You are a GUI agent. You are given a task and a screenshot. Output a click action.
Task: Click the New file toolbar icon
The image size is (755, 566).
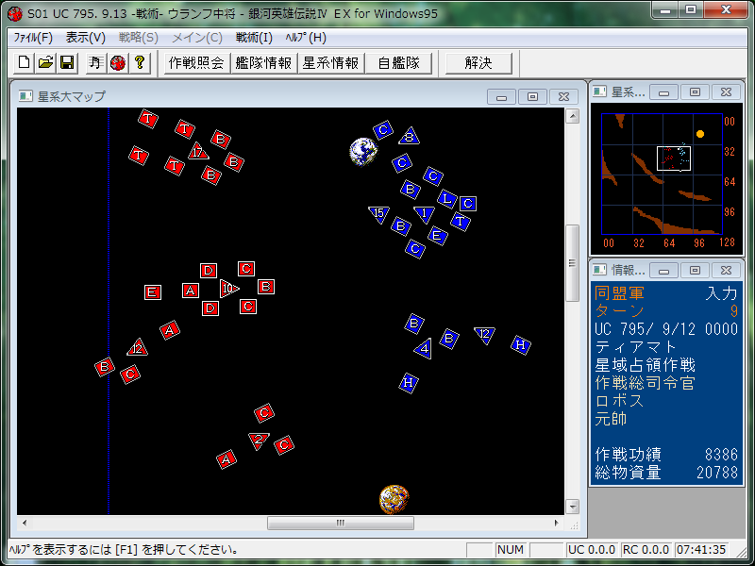[25, 62]
